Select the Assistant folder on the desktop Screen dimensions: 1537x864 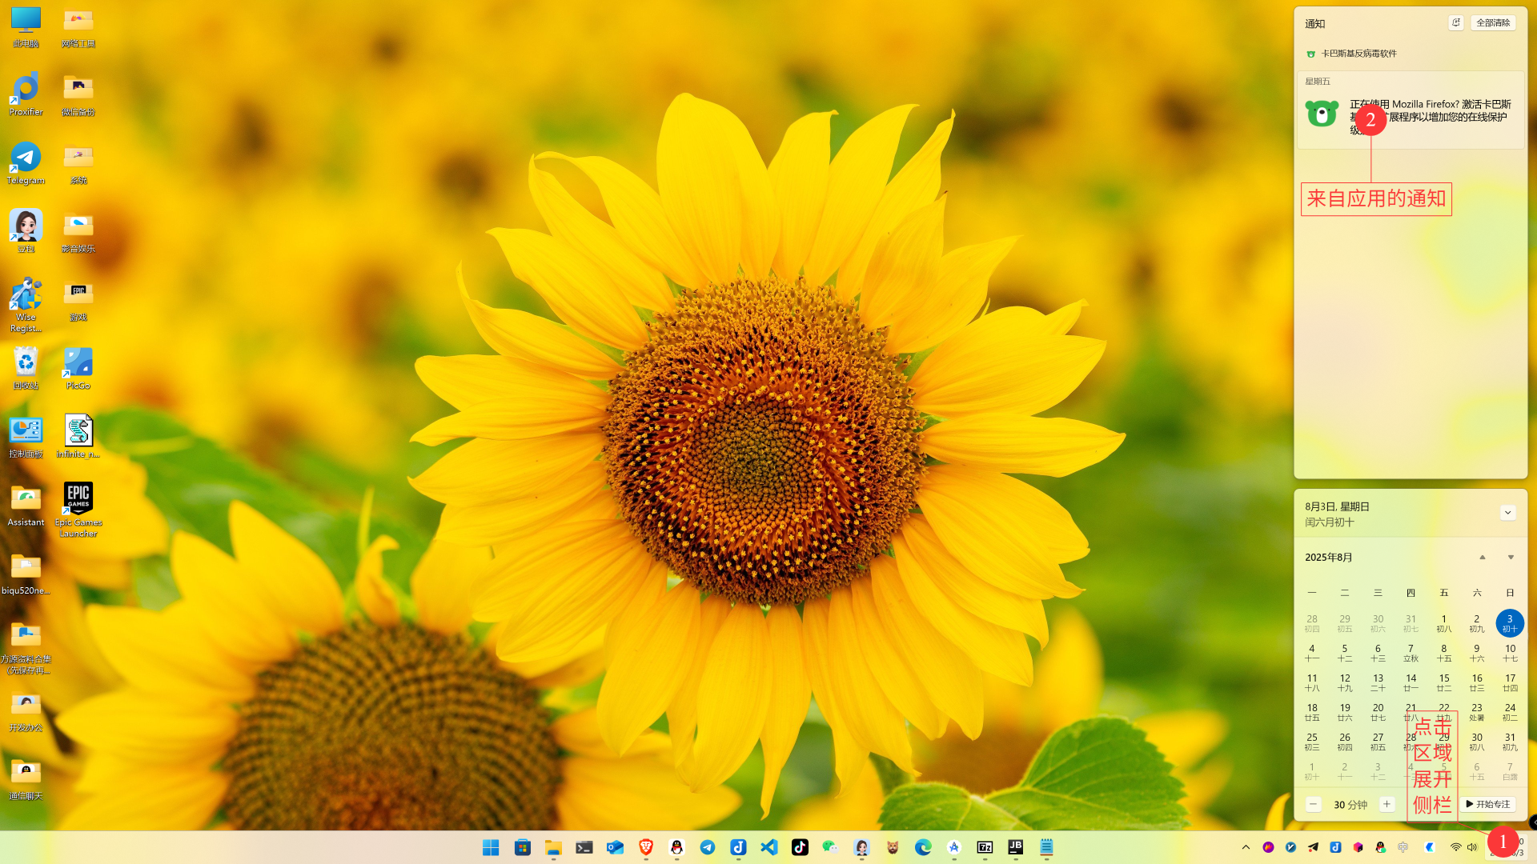26,505
